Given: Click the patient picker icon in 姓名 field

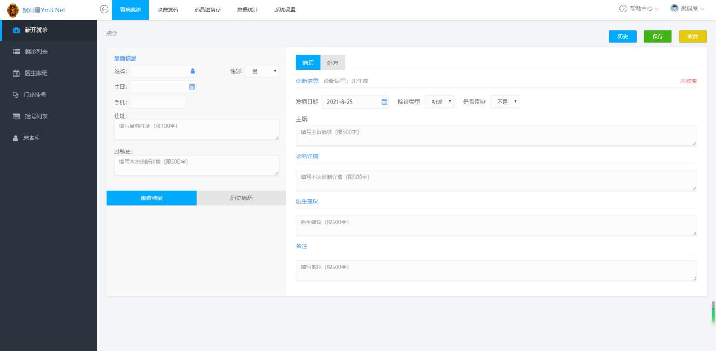Looking at the screenshot, I should (192, 71).
